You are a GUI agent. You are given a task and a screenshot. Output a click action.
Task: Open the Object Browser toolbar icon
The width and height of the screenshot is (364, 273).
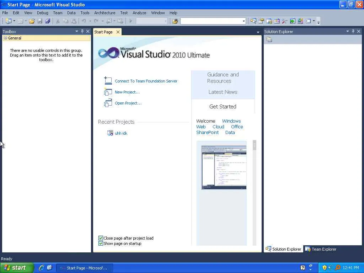point(277,21)
